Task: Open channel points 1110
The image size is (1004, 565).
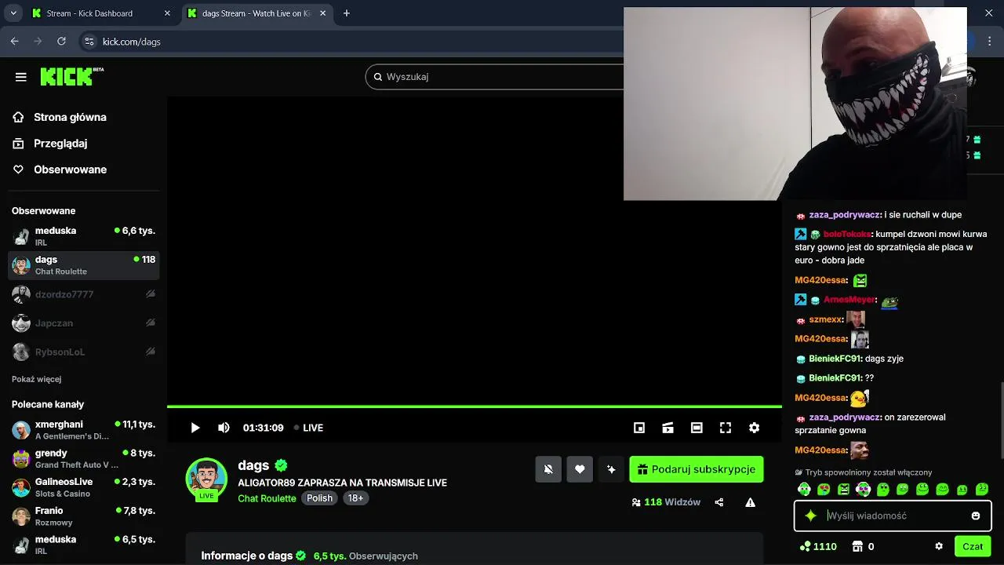Action: pos(818,546)
